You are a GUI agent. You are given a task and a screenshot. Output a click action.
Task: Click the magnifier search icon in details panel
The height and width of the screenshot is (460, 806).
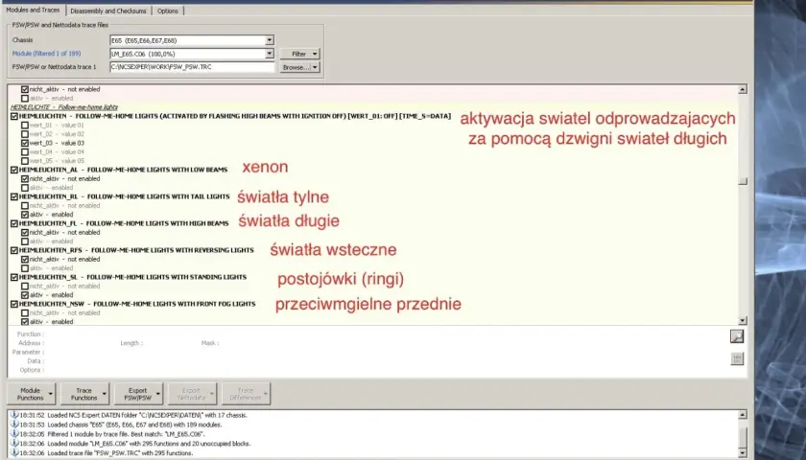tap(737, 336)
